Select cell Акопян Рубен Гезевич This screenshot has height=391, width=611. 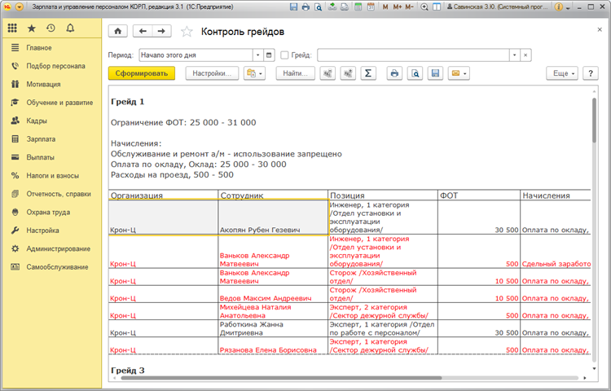coord(273,217)
